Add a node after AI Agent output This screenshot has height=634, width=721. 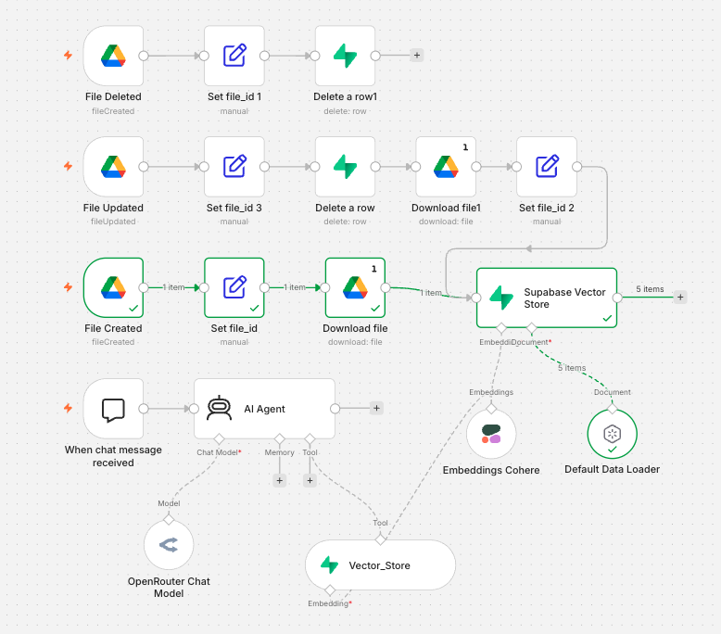click(x=376, y=408)
